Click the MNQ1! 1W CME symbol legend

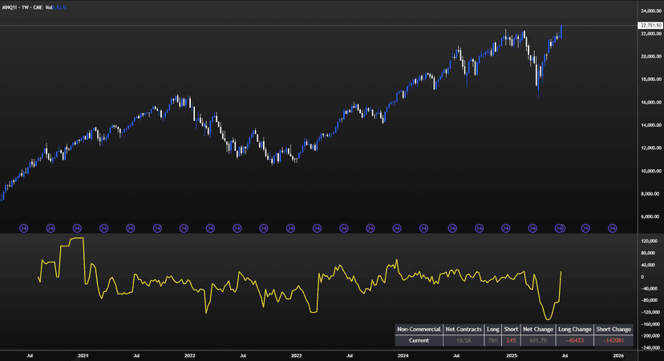[x=22, y=7]
